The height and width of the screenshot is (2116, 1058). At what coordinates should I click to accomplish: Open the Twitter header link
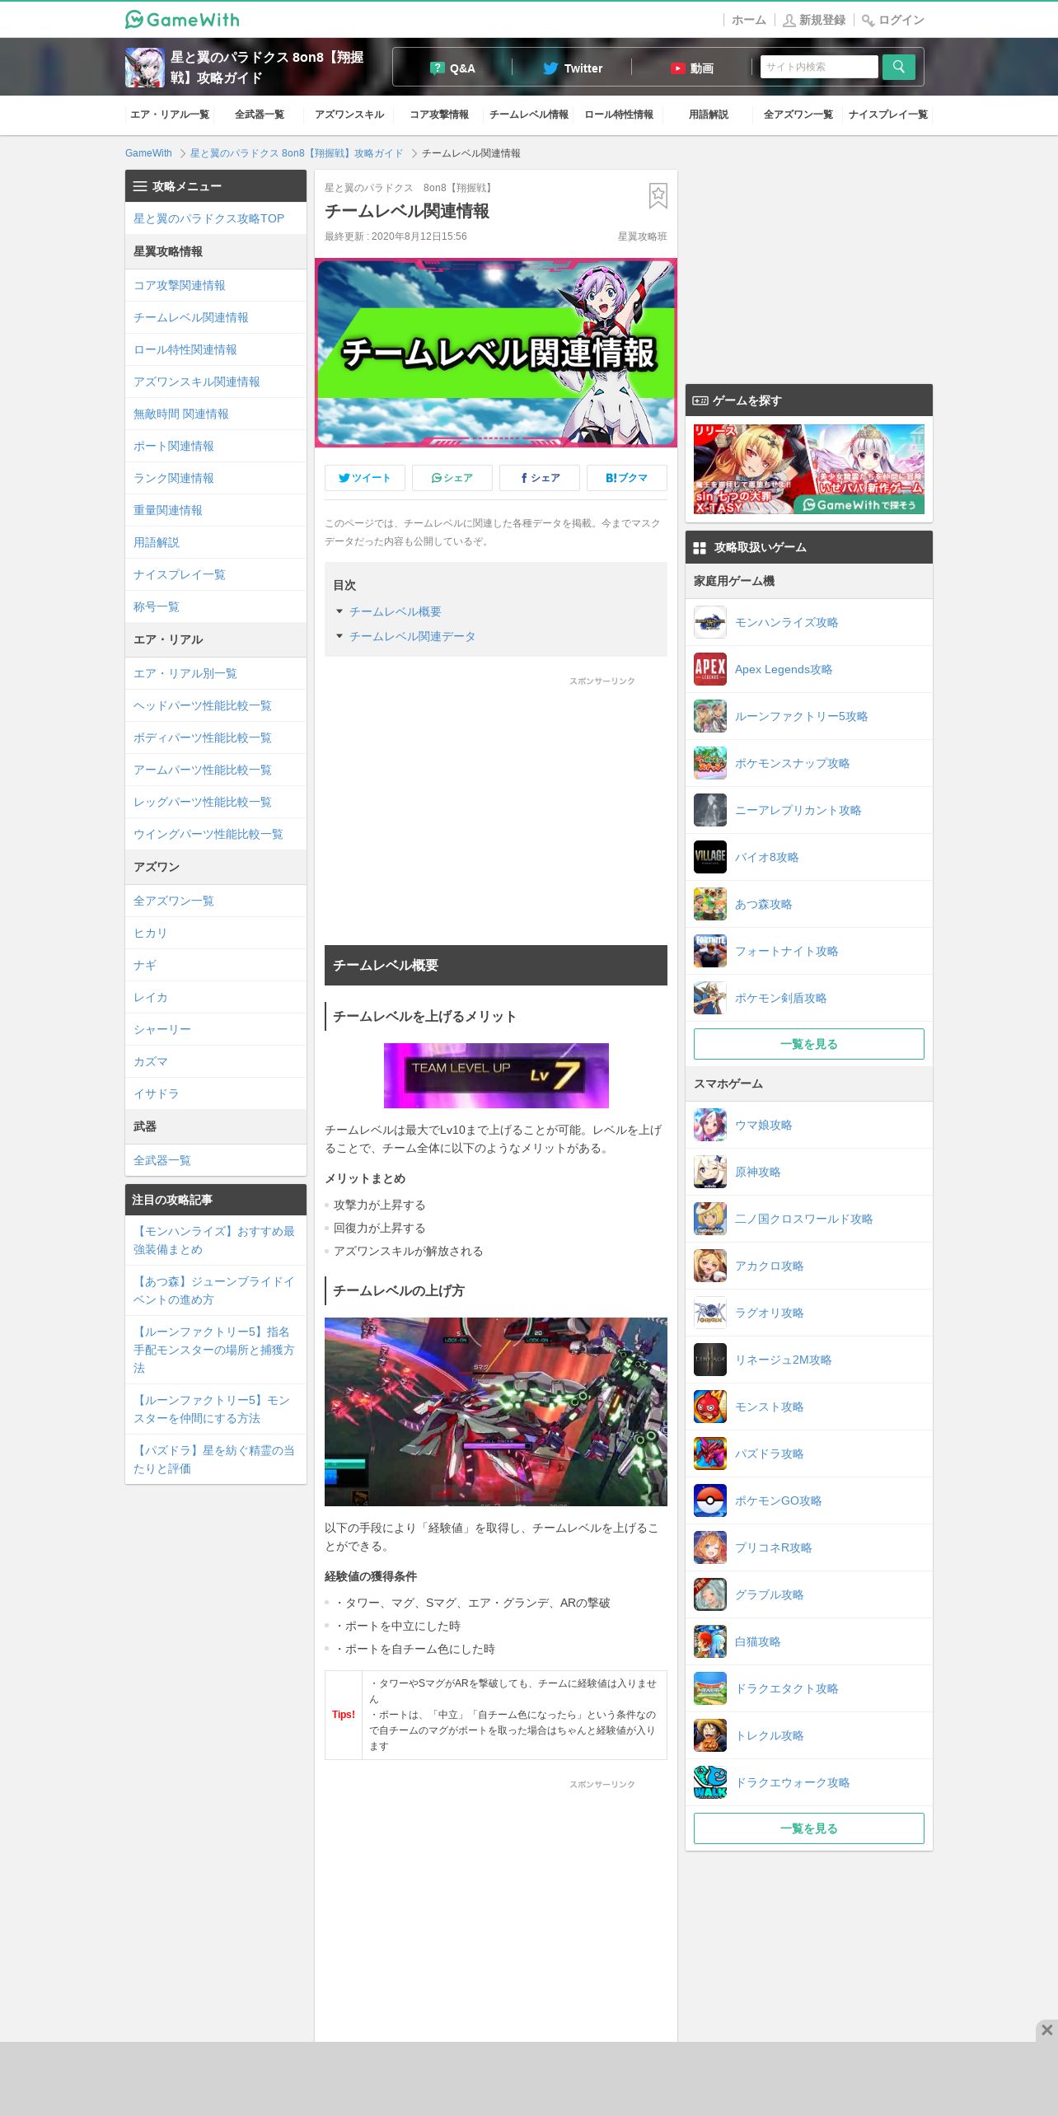pos(573,68)
